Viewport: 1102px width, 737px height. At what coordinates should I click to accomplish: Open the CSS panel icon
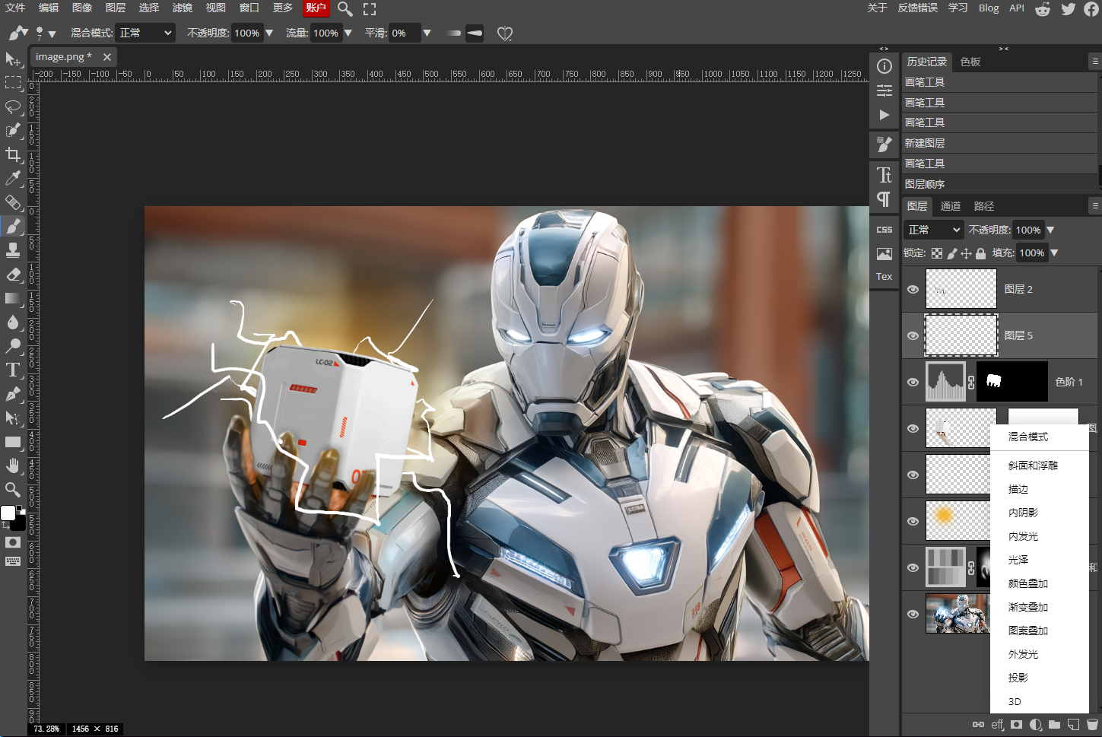pos(884,230)
